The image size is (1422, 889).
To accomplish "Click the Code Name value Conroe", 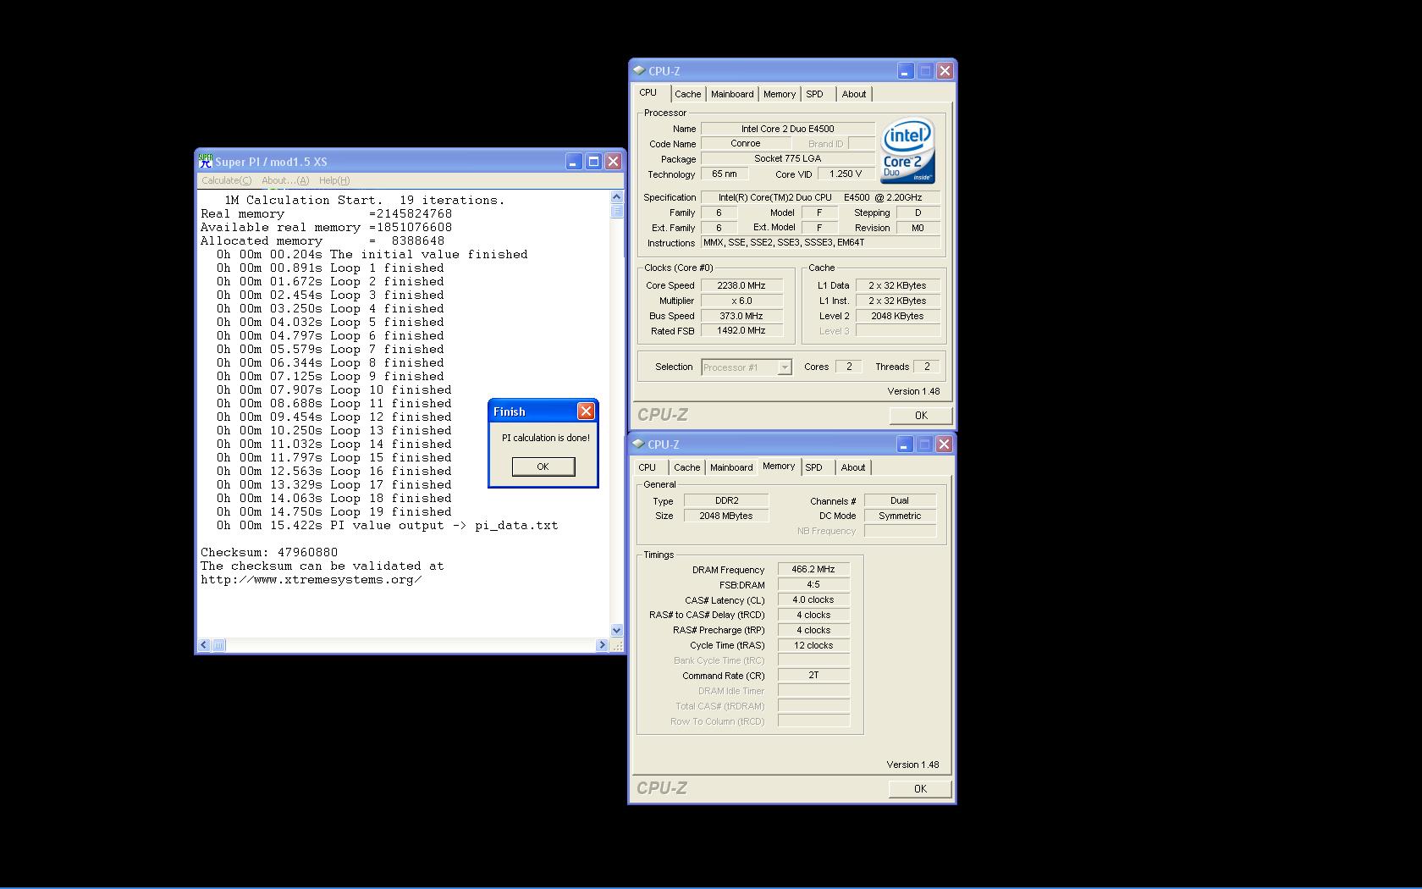I will coord(745,144).
